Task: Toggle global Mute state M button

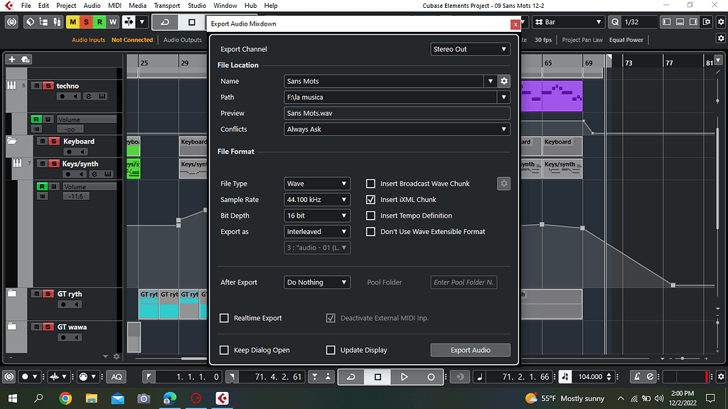Action: 73,22
